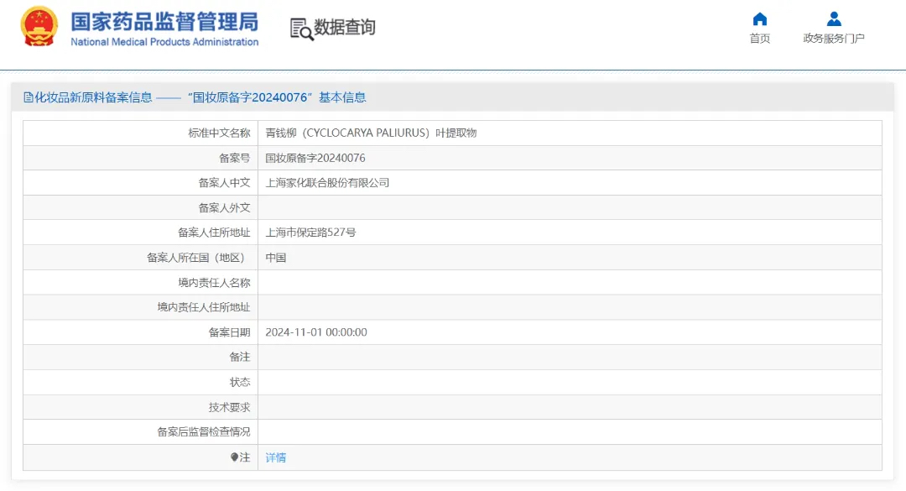Image resolution: width=906 pixels, height=491 pixels.
Task: Go to 首页 text link
Action: (x=760, y=38)
